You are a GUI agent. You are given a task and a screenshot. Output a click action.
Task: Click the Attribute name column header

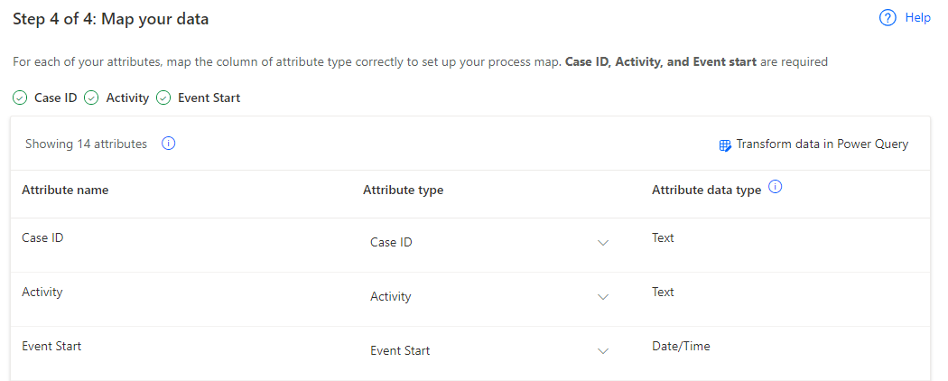[65, 190]
